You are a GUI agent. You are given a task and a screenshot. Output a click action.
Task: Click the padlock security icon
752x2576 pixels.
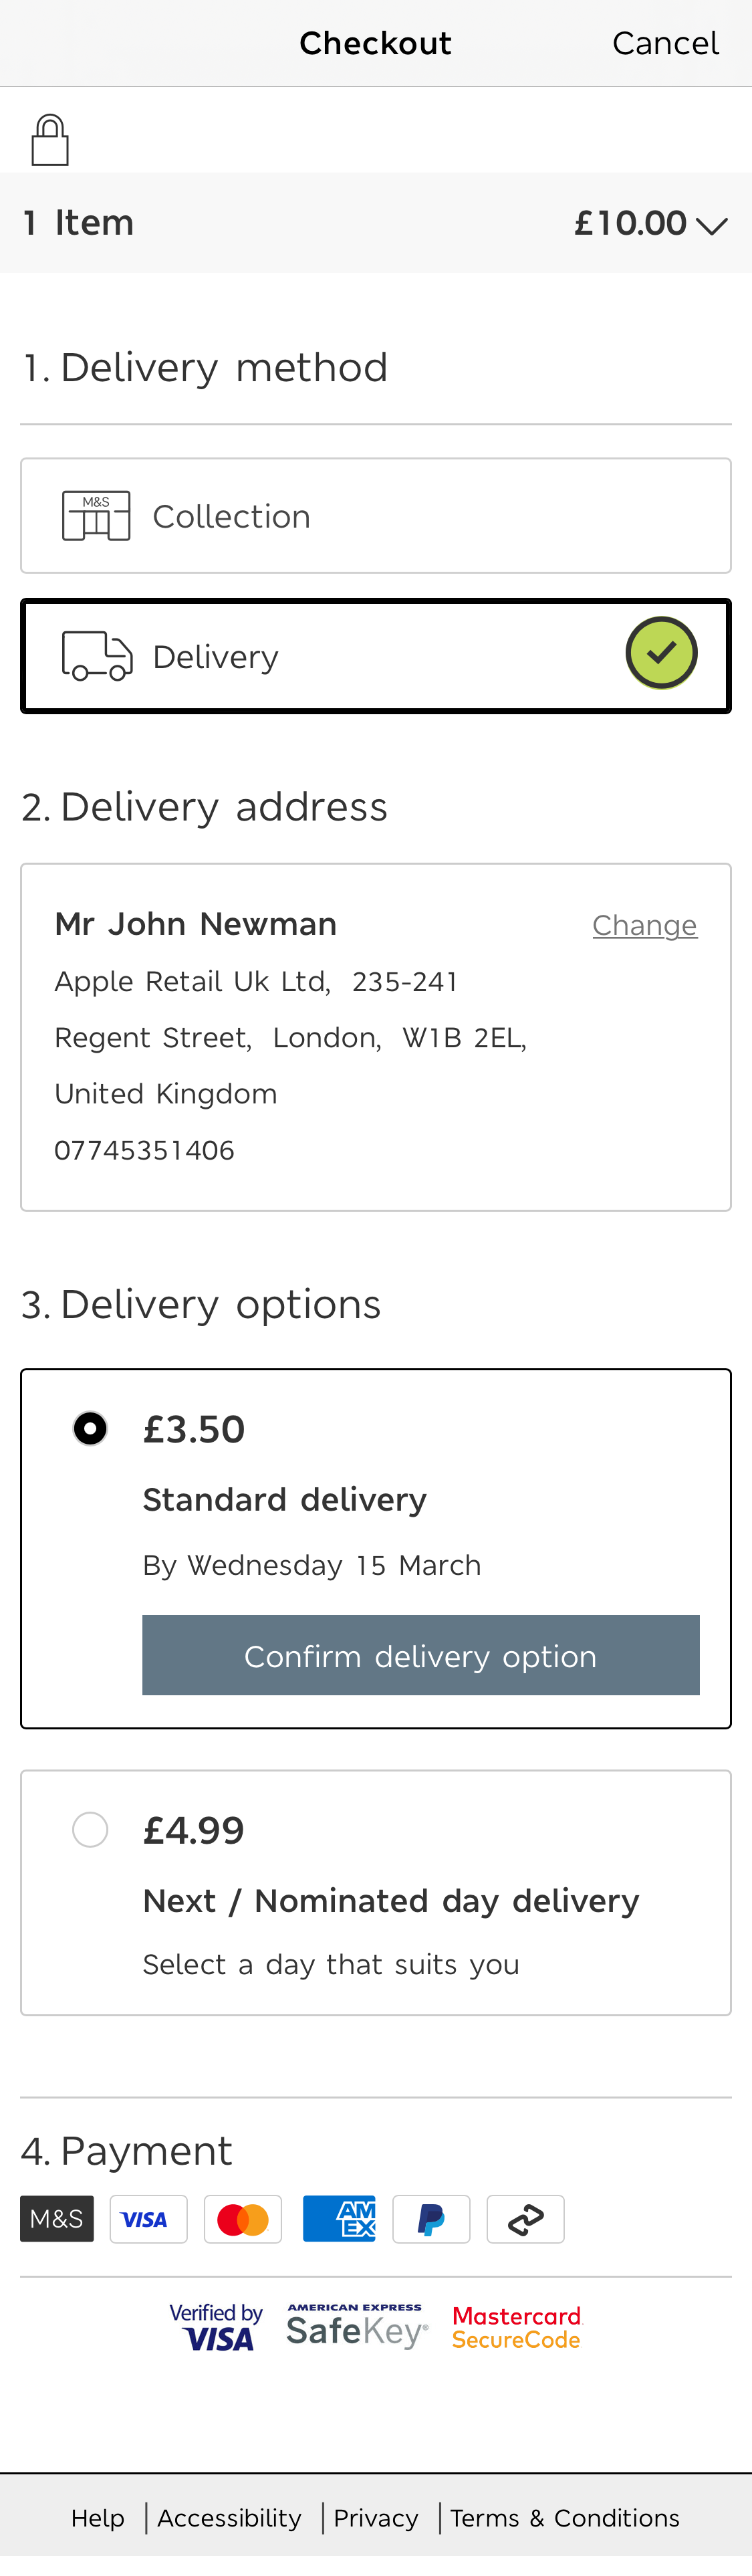(50, 138)
